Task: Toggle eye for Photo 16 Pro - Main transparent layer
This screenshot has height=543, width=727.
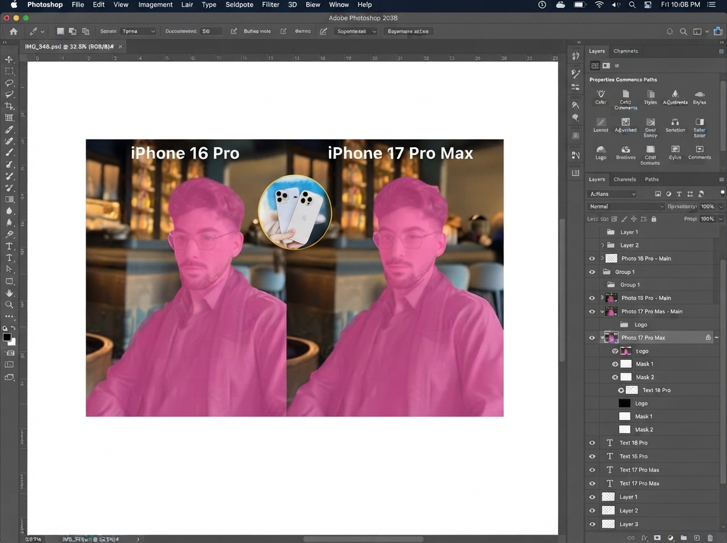Action: [592, 258]
